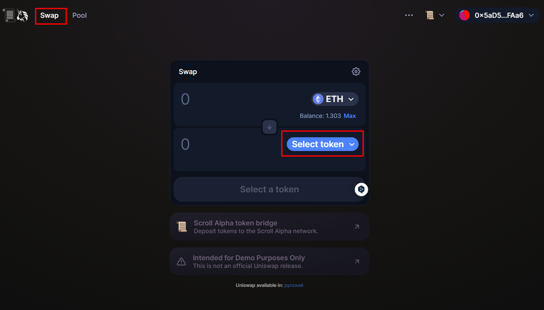Open the Select token dropdown
The height and width of the screenshot is (310, 544).
[323, 144]
